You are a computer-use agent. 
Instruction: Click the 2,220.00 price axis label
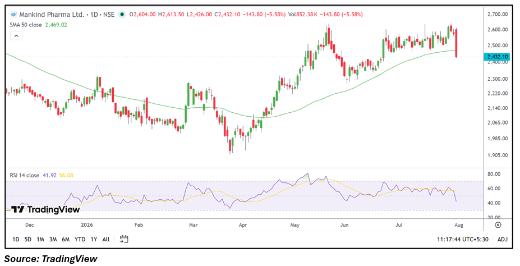[498, 94]
